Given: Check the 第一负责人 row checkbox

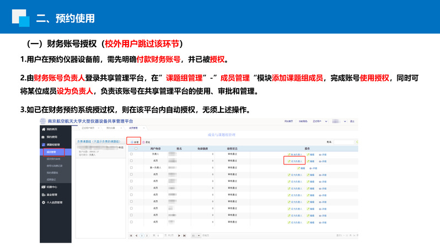Looking at the screenshot, I should coord(131,167).
